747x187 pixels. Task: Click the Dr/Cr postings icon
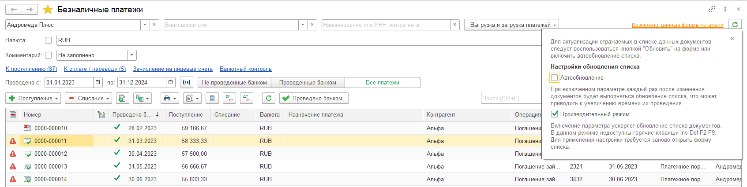229,98
